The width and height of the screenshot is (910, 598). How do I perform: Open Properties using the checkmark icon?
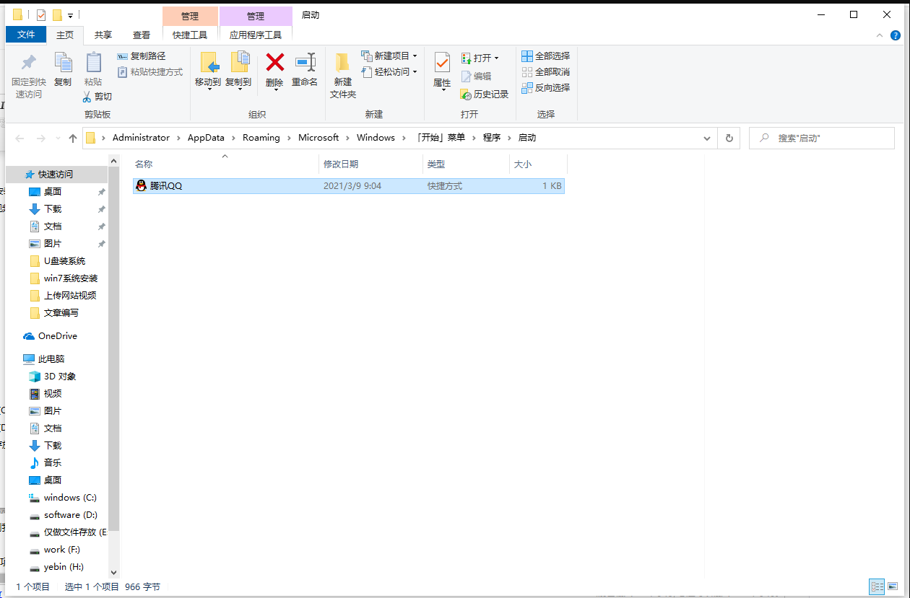click(x=441, y=63)
